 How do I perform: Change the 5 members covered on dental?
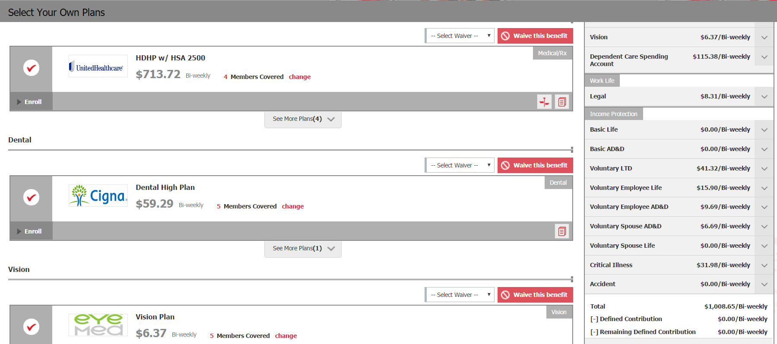coord(293,206)
